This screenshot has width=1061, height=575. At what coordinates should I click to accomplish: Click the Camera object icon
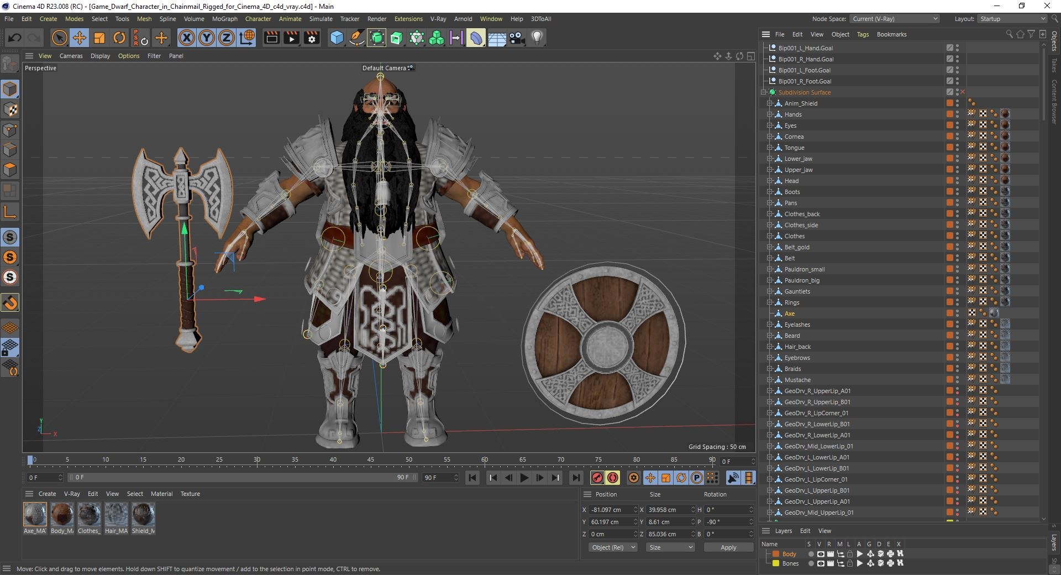(x=517, y=38)
